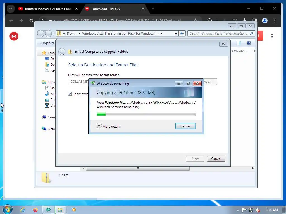Go forward in Chrome
286x214 pixels.
click(21, 21)
